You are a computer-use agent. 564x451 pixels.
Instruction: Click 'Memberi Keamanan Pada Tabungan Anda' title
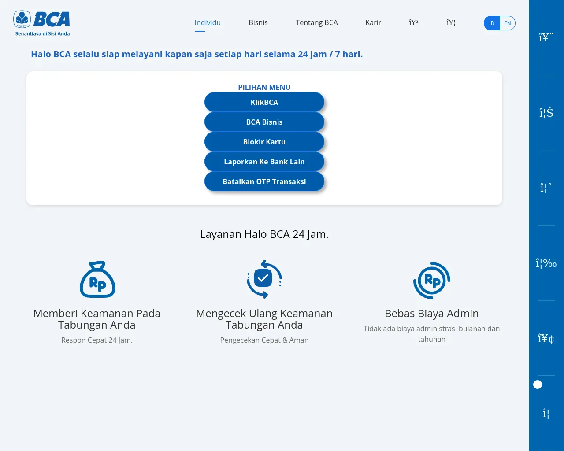97,319
